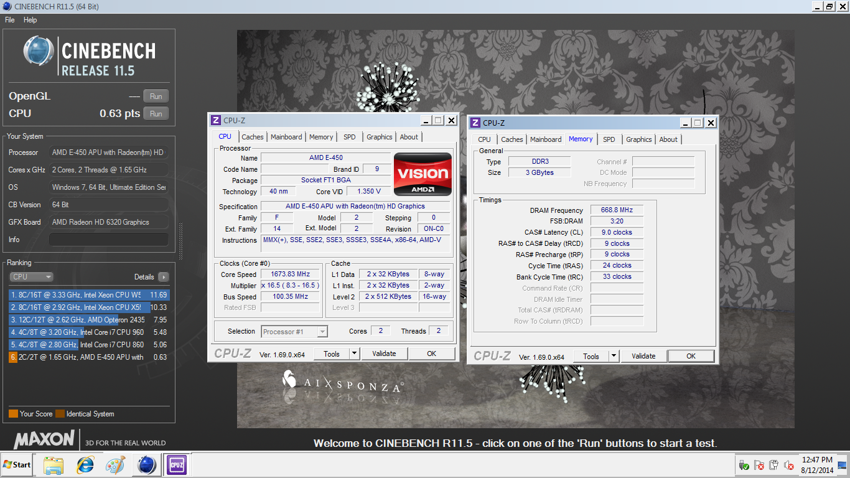Switch to SPD tab in Memory CPU-Z window
850x478 pixels.
click(x=609, y=139)
